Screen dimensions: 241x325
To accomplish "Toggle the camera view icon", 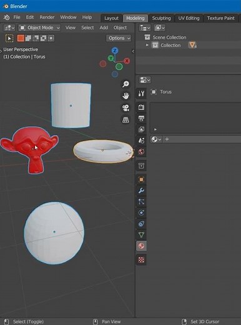I will (x=125, y=107).
